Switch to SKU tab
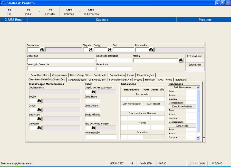 point(161,80)
